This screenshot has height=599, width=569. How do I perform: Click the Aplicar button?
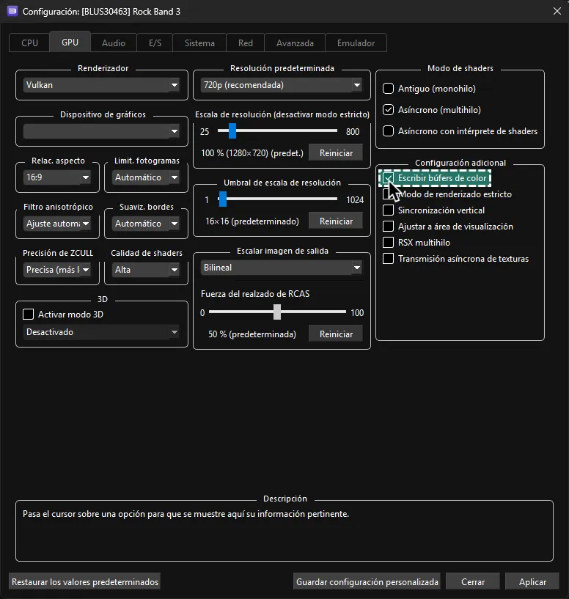point(532,582)
